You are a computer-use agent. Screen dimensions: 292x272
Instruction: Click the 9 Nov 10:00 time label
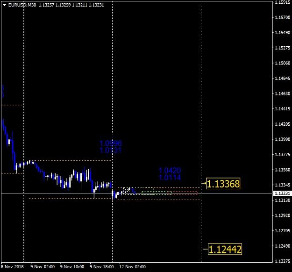coord(72,266)
